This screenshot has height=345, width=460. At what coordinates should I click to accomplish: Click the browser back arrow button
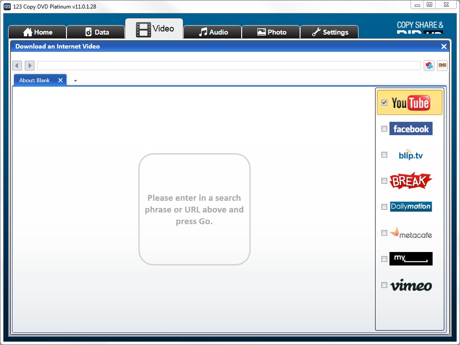pyautogui.click(x=17, y=66)
